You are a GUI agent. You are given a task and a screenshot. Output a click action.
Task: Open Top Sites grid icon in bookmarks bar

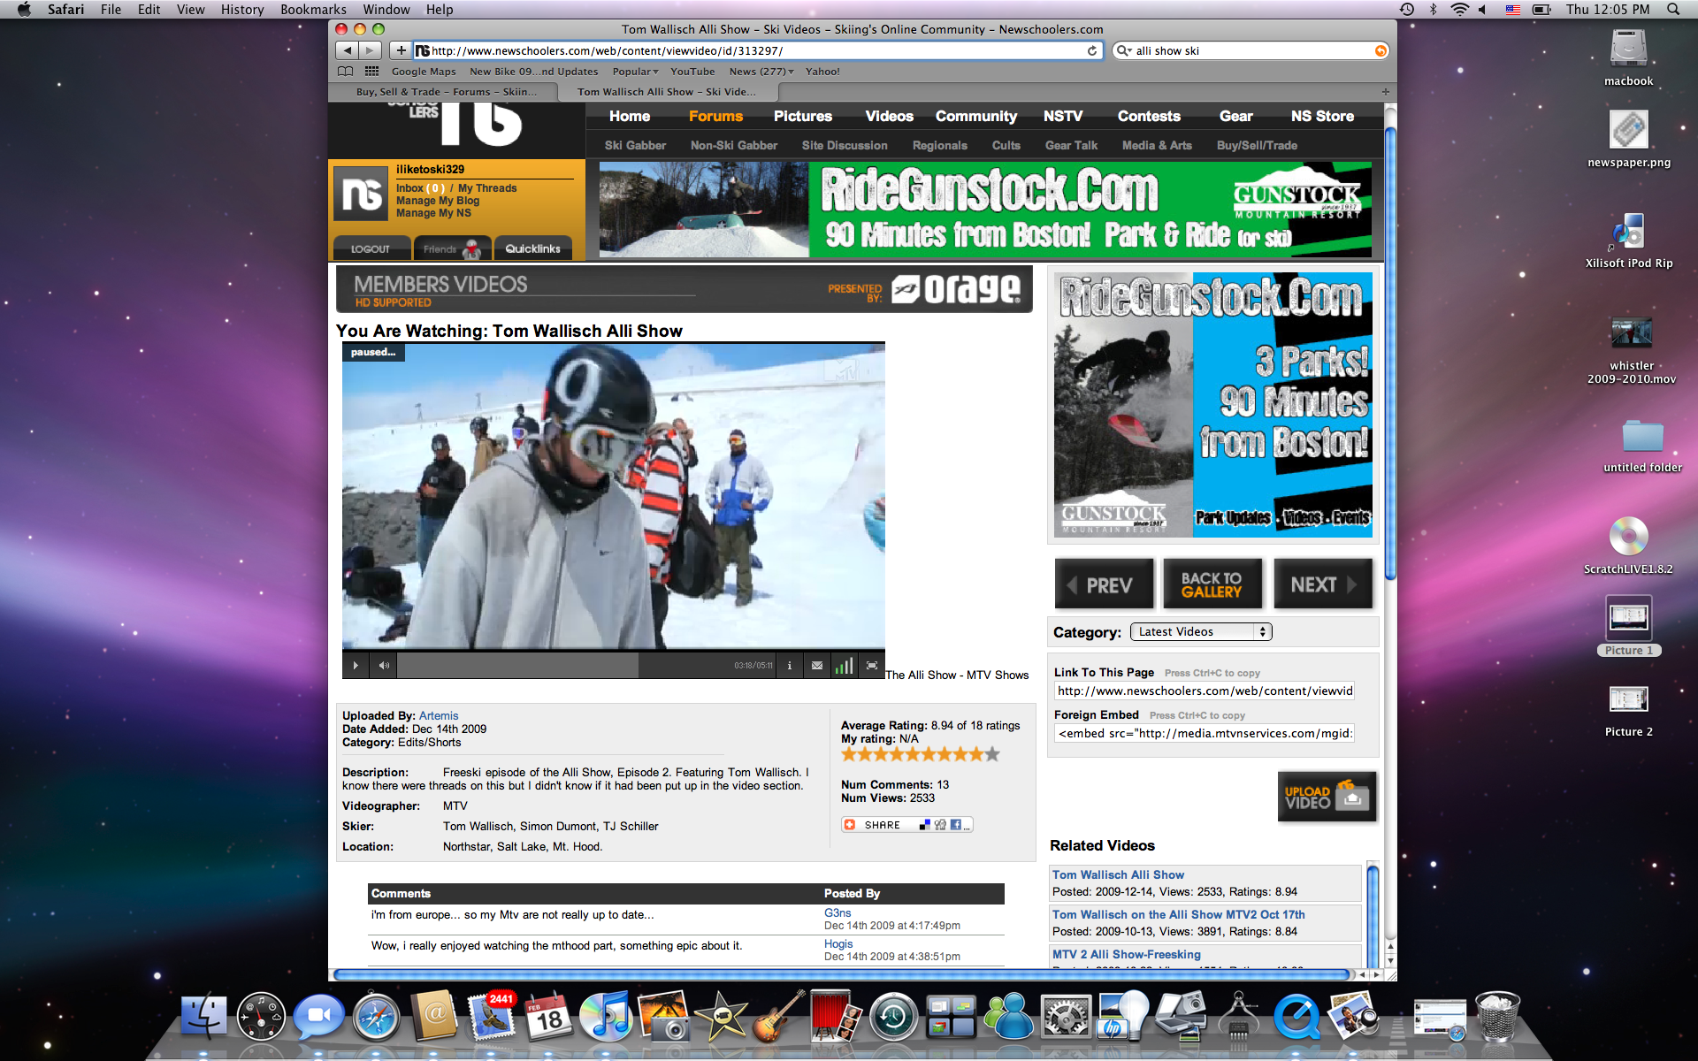(x=372, y=72)
